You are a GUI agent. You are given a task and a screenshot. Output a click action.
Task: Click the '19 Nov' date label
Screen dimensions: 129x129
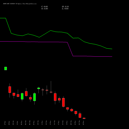67,123
